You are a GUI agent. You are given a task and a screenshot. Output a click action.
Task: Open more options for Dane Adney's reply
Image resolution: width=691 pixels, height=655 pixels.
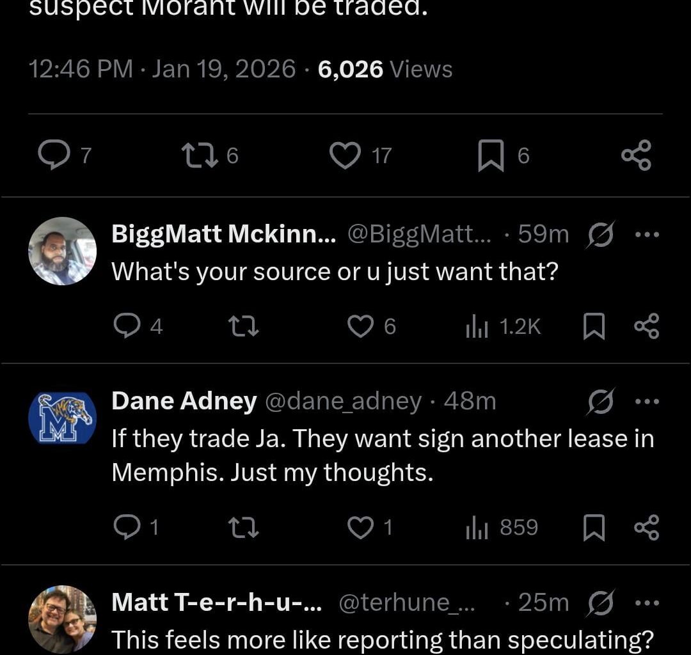648,401
